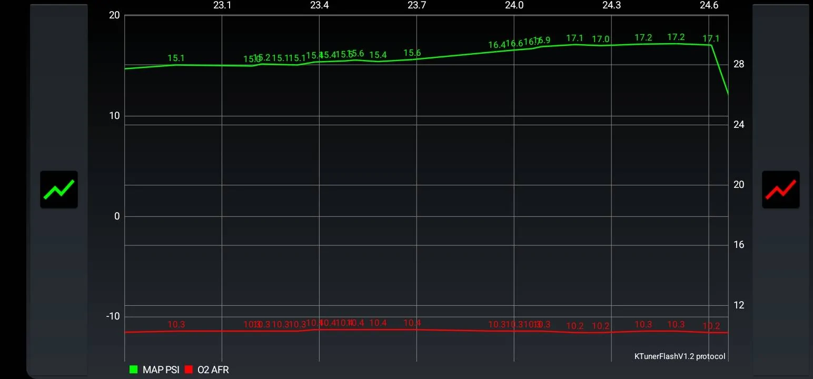
Task: Click the 24.3 time axis label
Action: (x=611, y=5)
